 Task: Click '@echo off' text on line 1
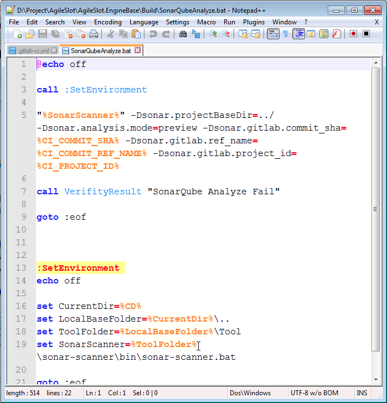[x=61, y=64]
